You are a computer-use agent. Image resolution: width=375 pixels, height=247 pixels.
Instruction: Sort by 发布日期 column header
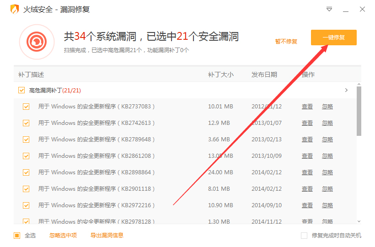(264, 75)
